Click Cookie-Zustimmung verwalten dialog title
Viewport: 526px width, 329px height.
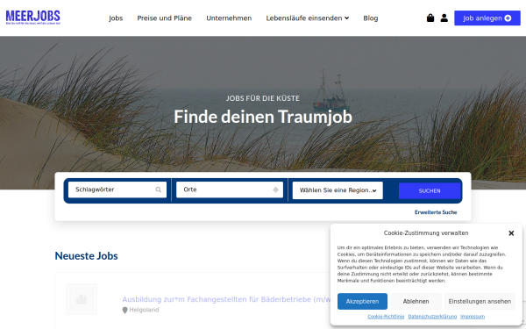point(426,233)
